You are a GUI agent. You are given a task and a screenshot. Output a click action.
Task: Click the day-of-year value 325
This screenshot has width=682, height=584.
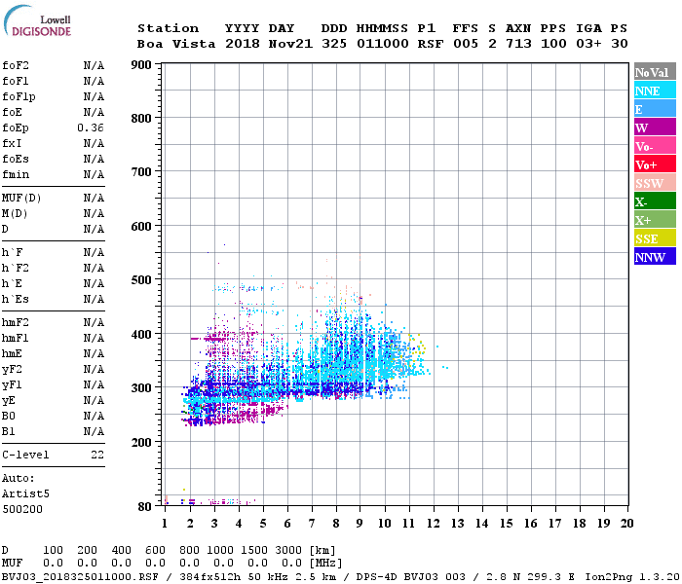(334, 44)
